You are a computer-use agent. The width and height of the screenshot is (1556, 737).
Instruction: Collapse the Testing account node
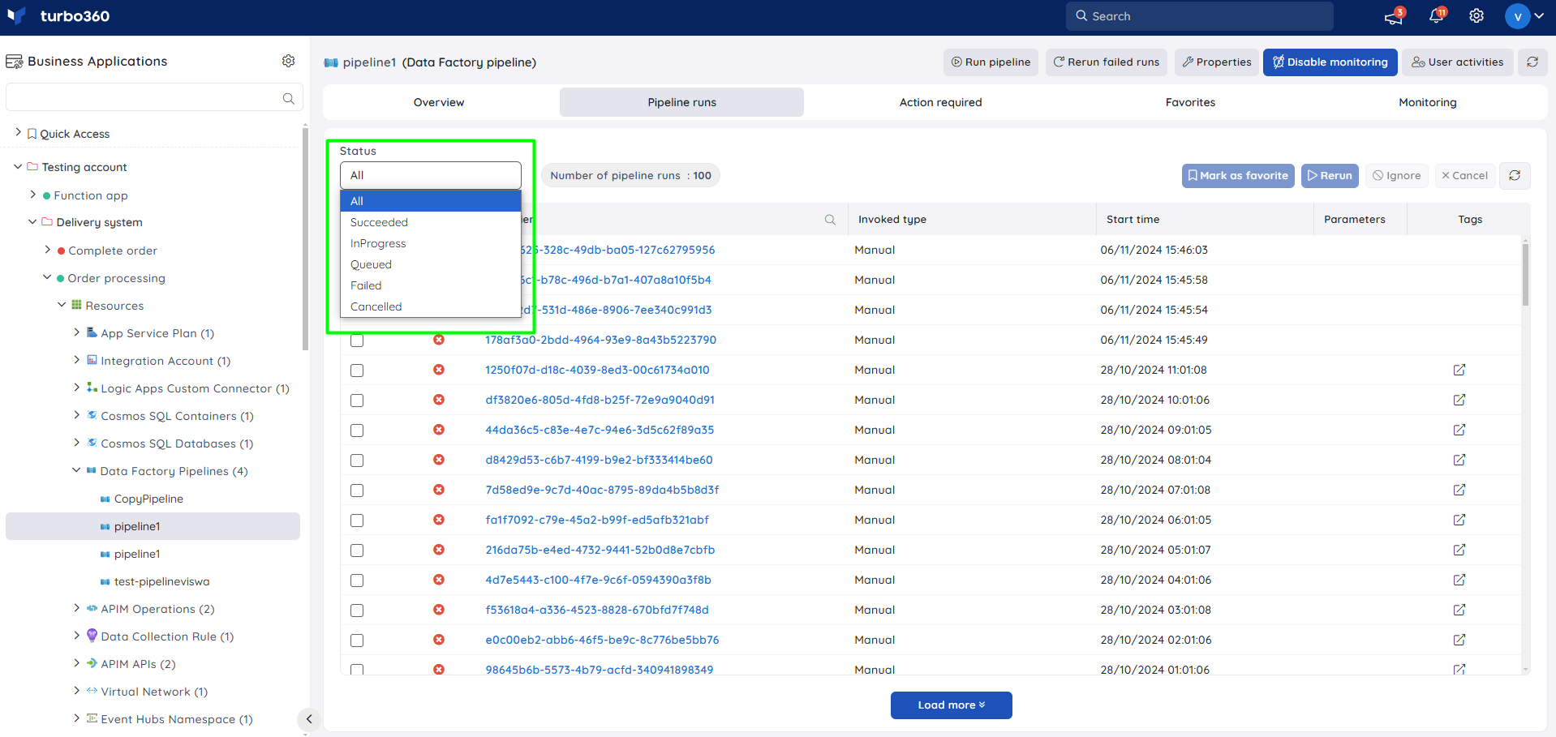(x=18, y=167)
